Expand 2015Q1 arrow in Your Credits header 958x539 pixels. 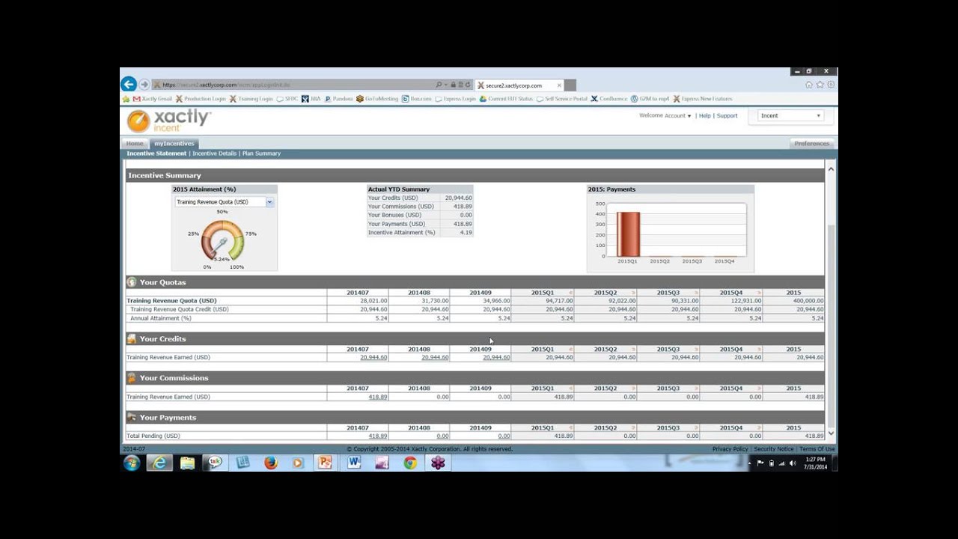pos(570,350)
